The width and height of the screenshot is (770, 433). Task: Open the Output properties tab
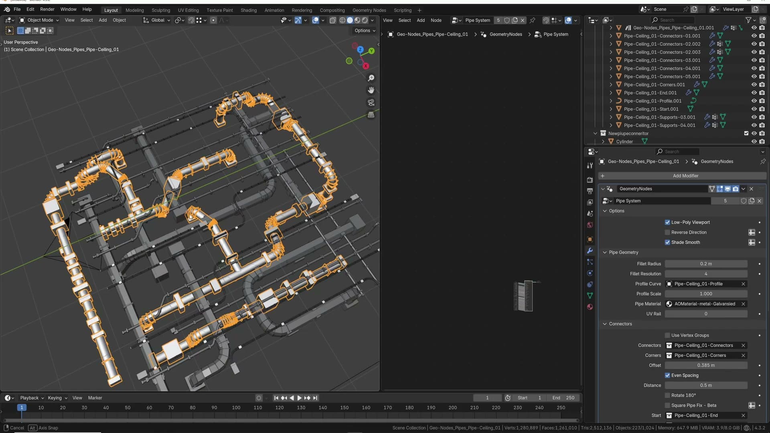(590, 191)
